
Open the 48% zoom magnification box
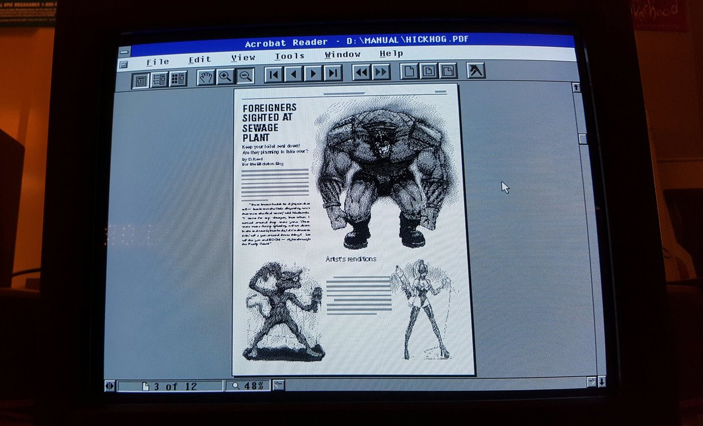coord(248,386)
